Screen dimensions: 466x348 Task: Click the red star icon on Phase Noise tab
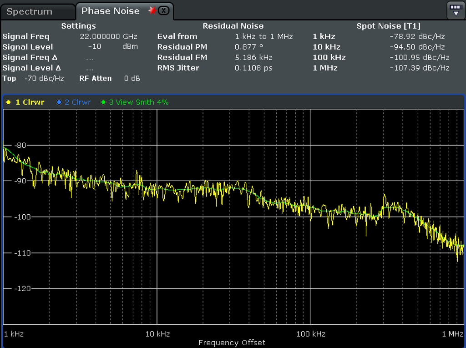[x=152, y=10]
